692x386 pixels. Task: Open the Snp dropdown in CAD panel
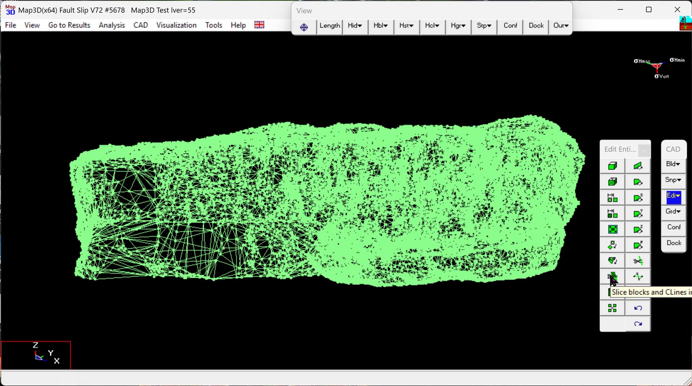point(673,180)
